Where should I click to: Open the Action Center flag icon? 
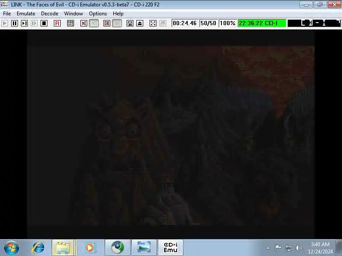click(x=277, y=248)
